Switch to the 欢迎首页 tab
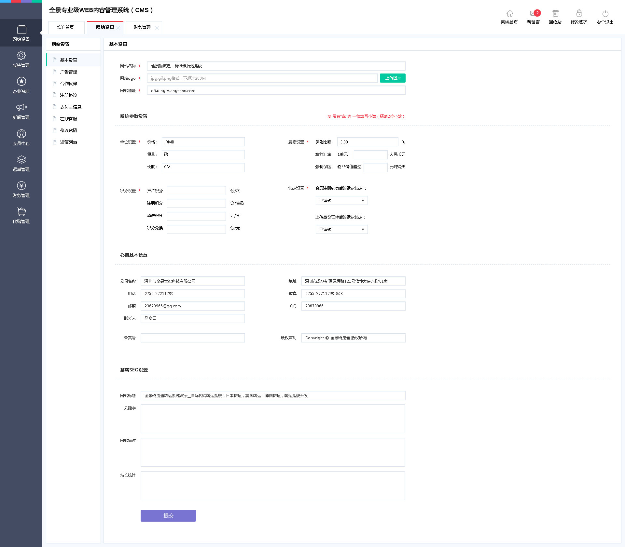 click(65, 28)
